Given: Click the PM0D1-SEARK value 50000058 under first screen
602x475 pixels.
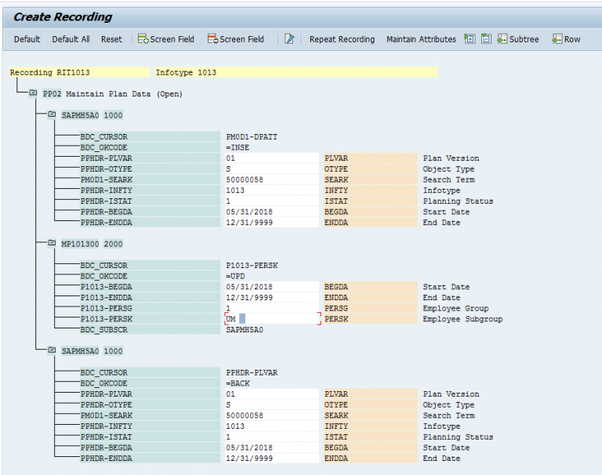Looking at the screenshot, I should 271,179.
